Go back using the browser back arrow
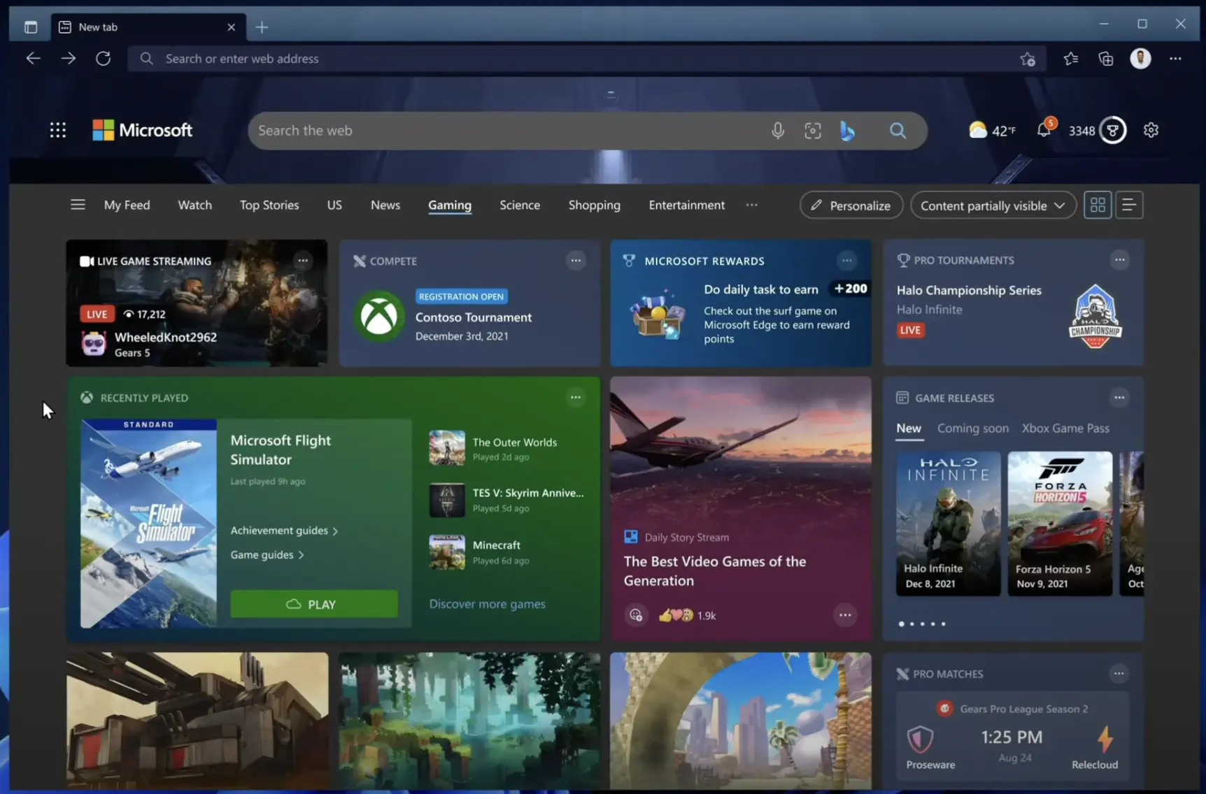Screen dimensions: 1206x794 (x=33, y=59)
